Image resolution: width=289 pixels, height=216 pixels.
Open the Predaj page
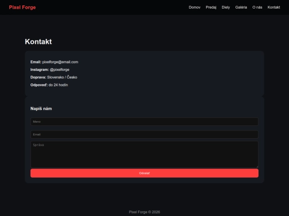(x=211, y=7)
